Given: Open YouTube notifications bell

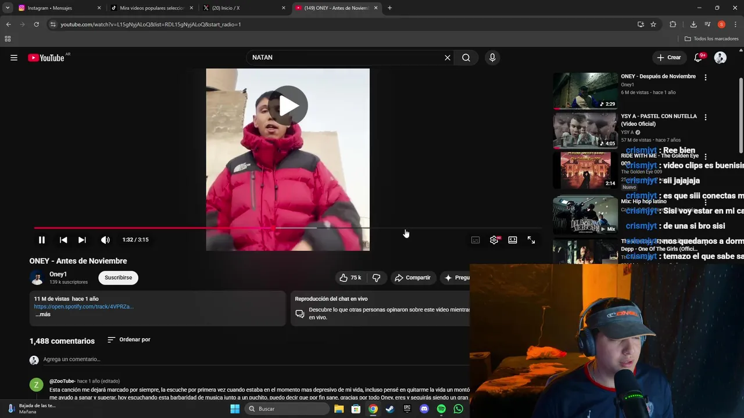Looking at the screenshot, I should coord(699,57).
